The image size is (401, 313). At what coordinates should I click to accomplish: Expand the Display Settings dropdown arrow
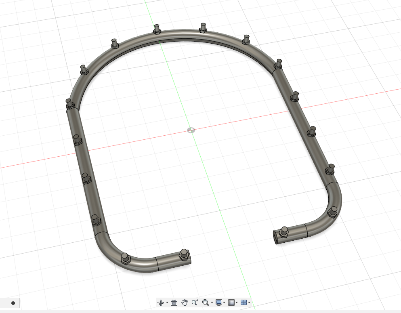224,302
